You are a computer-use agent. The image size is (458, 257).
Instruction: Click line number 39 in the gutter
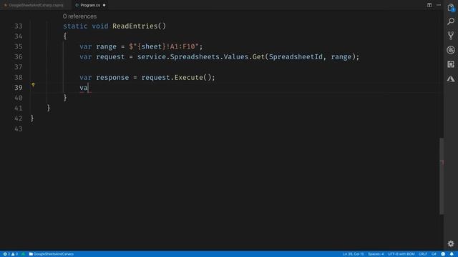pyautogui.click(x=19, y=88)
